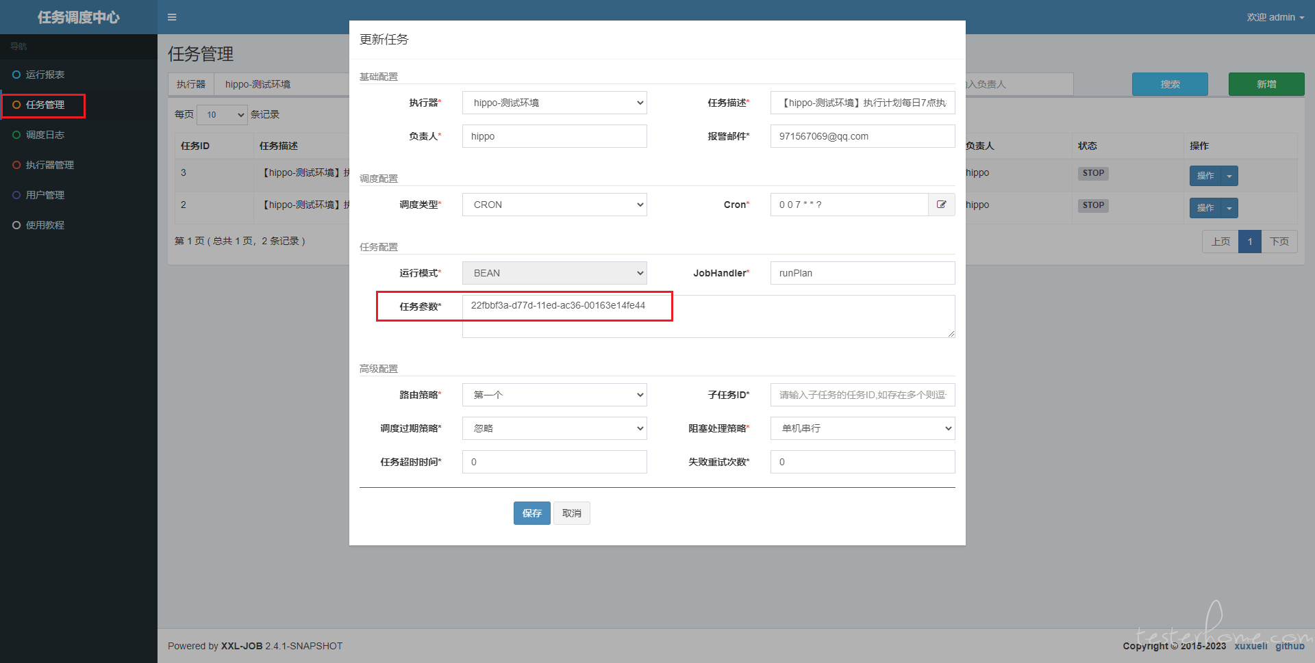Click the 任务超时时间 input field
This screenshot has height=663, width=1315.
[555, 462]
